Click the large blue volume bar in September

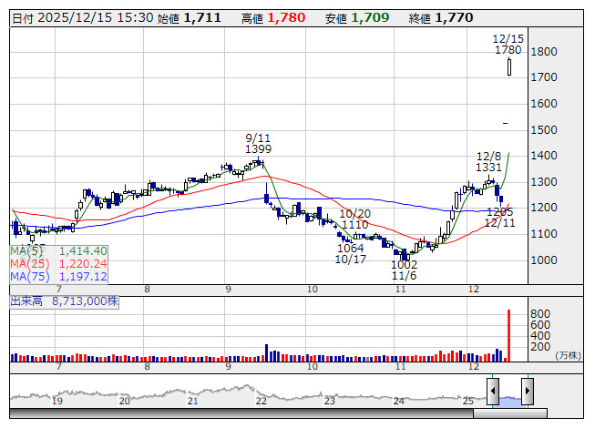coord(266,352)
